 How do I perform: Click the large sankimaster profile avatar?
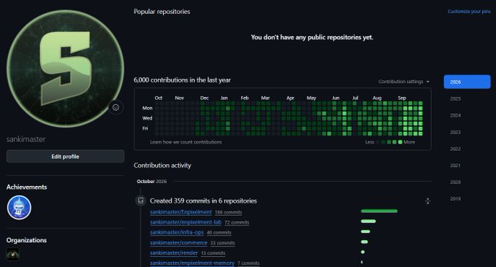[65, 69]
